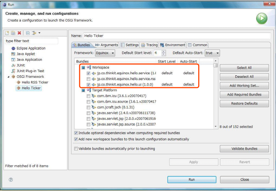Check the com.ibm.icu.source bundle
The image size is (276, 191).
pos(88,102)
